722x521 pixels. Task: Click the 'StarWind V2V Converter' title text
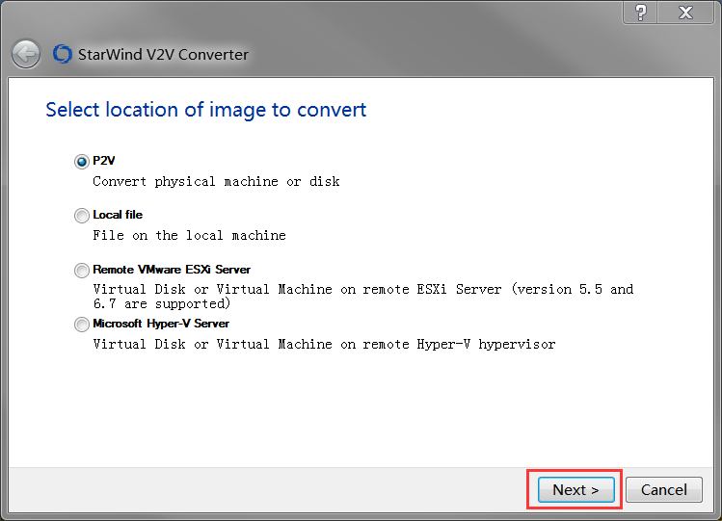163,54
